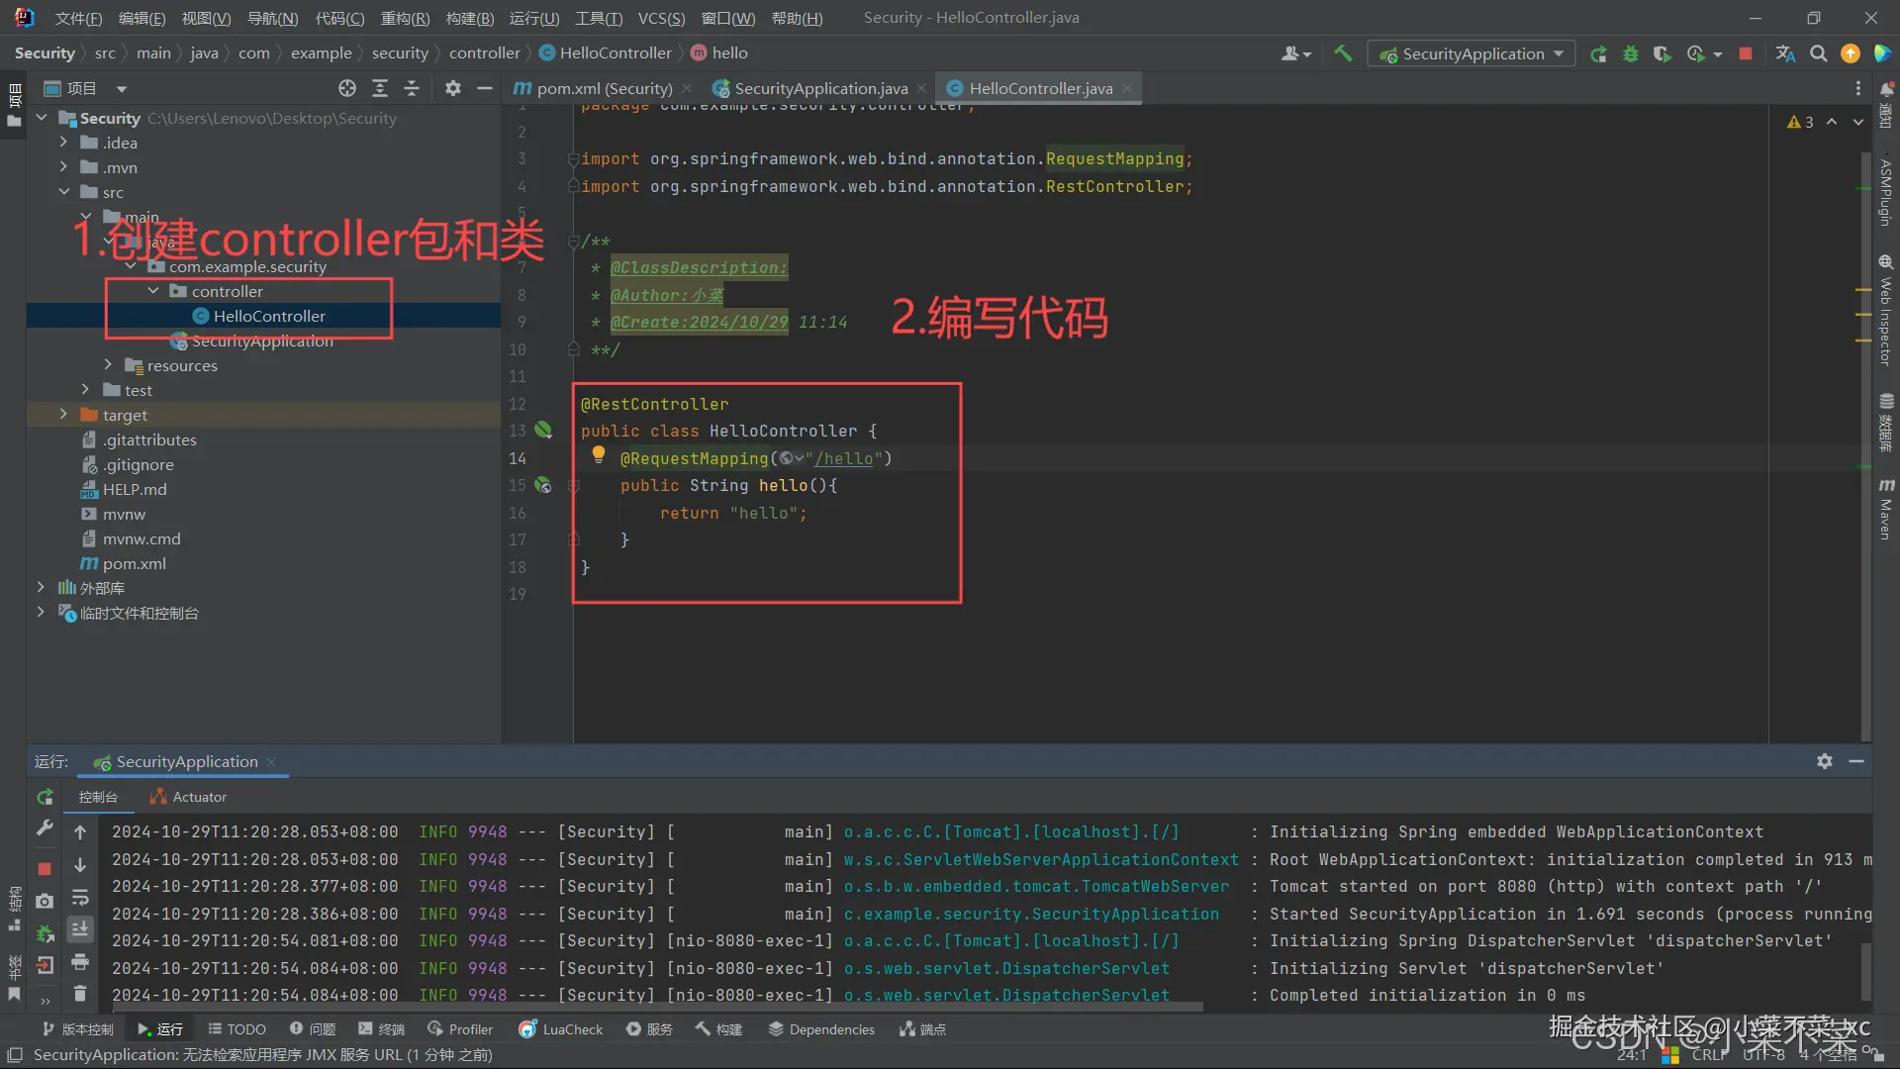
Task: Click the locate file target icon in Project panel
Action: tap(346, 88)
